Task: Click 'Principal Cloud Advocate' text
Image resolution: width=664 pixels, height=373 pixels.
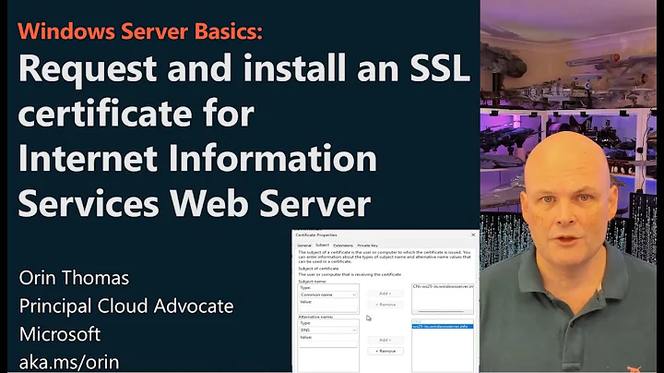Action: pos(126,306)
